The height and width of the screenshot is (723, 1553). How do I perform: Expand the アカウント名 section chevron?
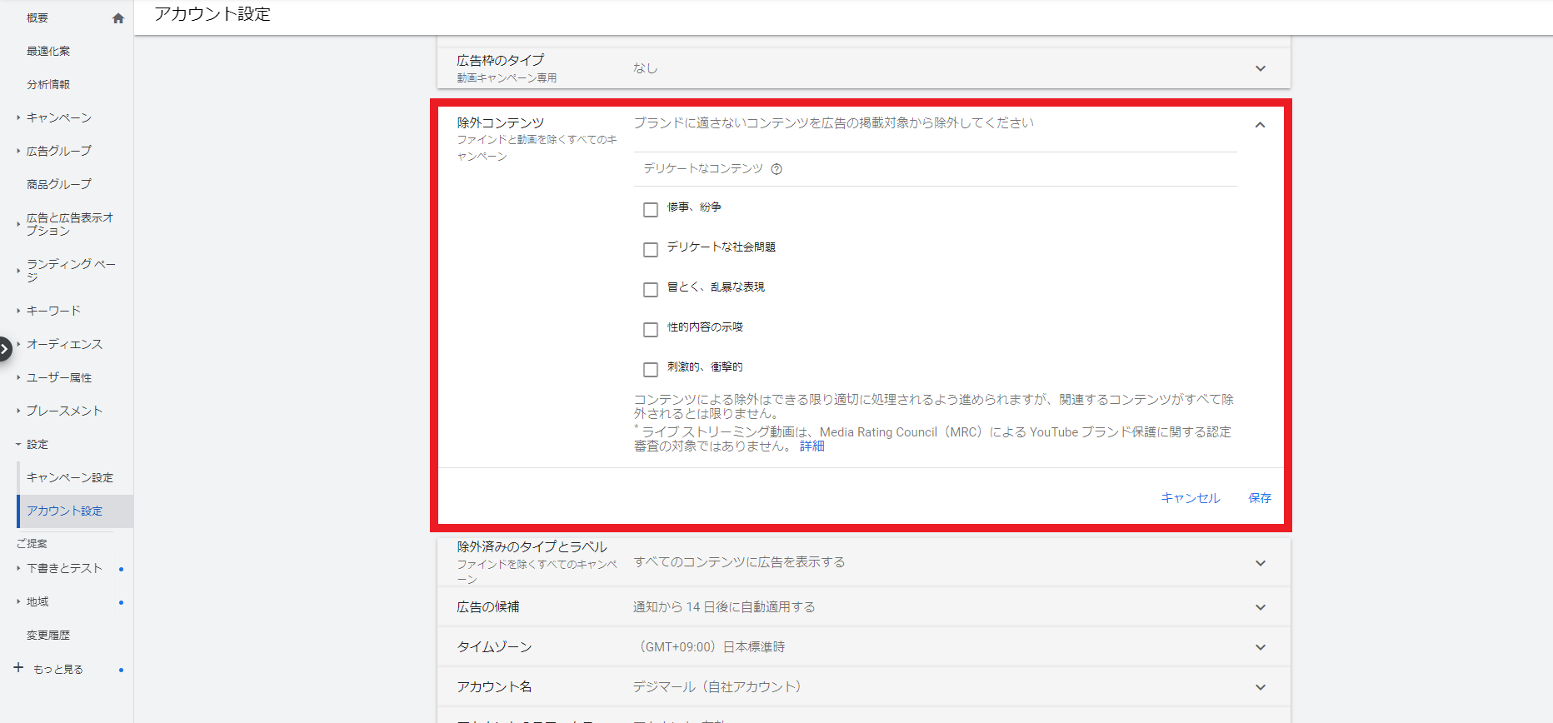coord(1261,687)
